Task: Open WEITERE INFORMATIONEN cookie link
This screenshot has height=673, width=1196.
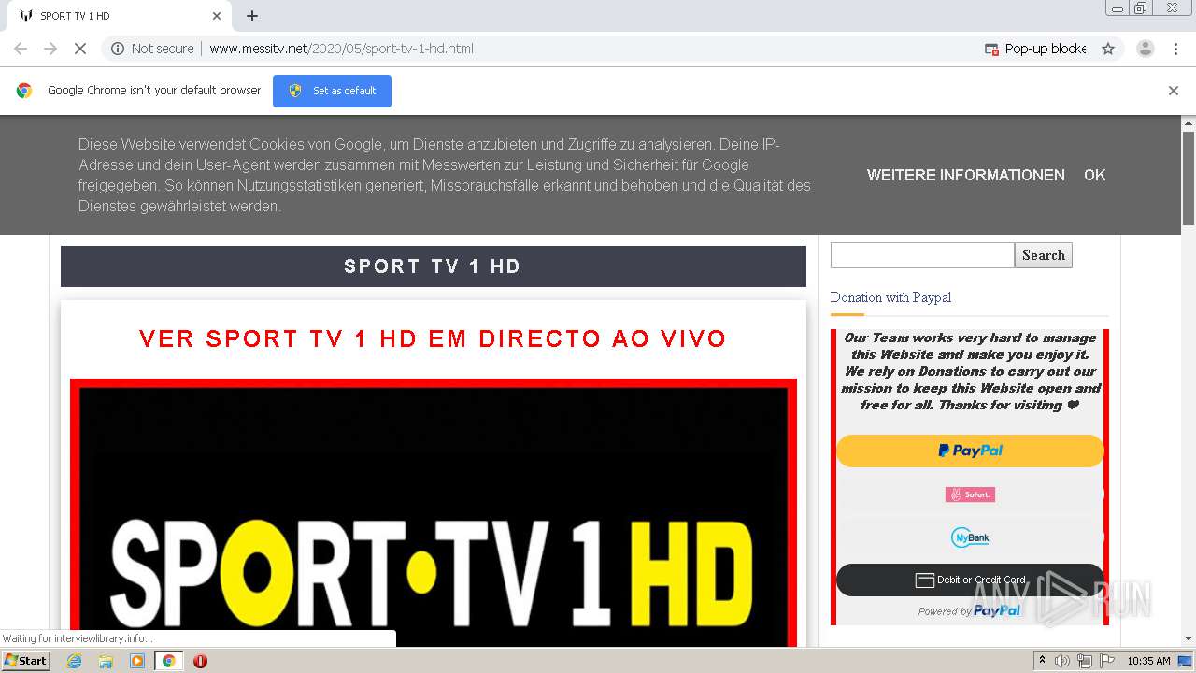Action: [965, 175]
